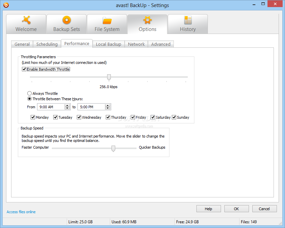This screenshot has width=285, height=228.
Task: Decrease the 'to' time with down arrow
Action: coord(107,108)
